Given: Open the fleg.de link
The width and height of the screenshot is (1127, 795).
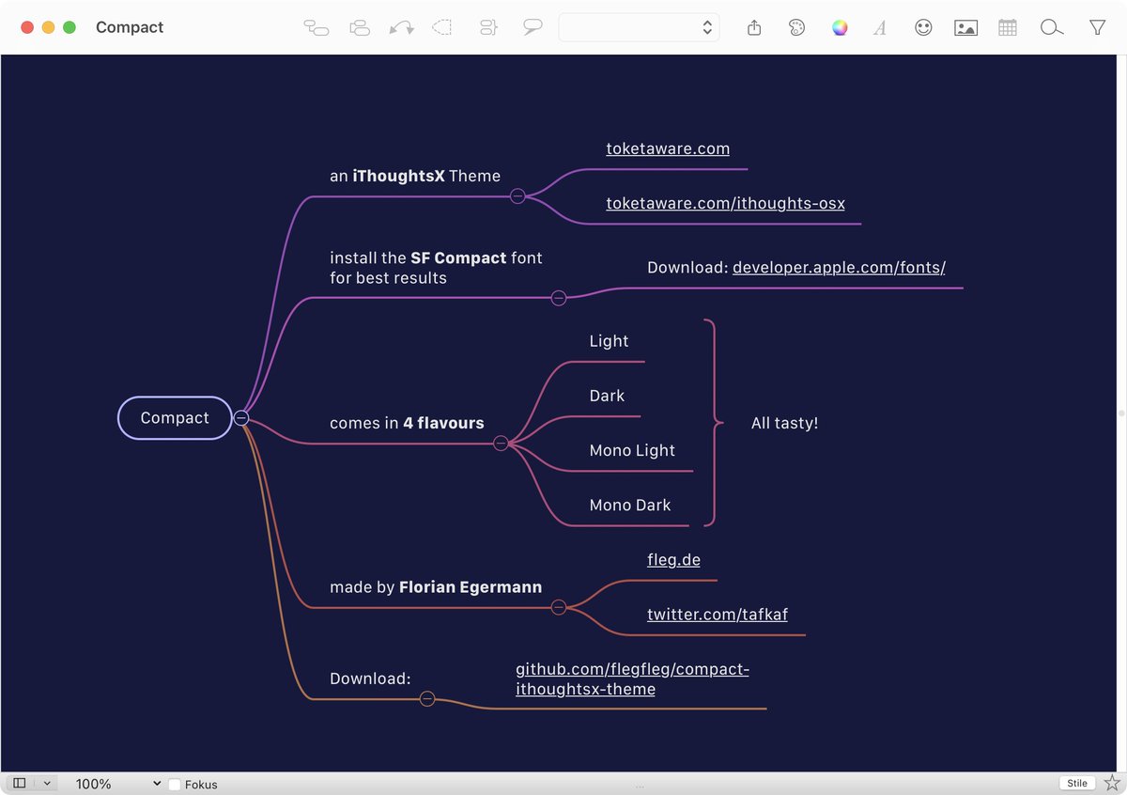Looking at the screenshot, I should (673, 559).
